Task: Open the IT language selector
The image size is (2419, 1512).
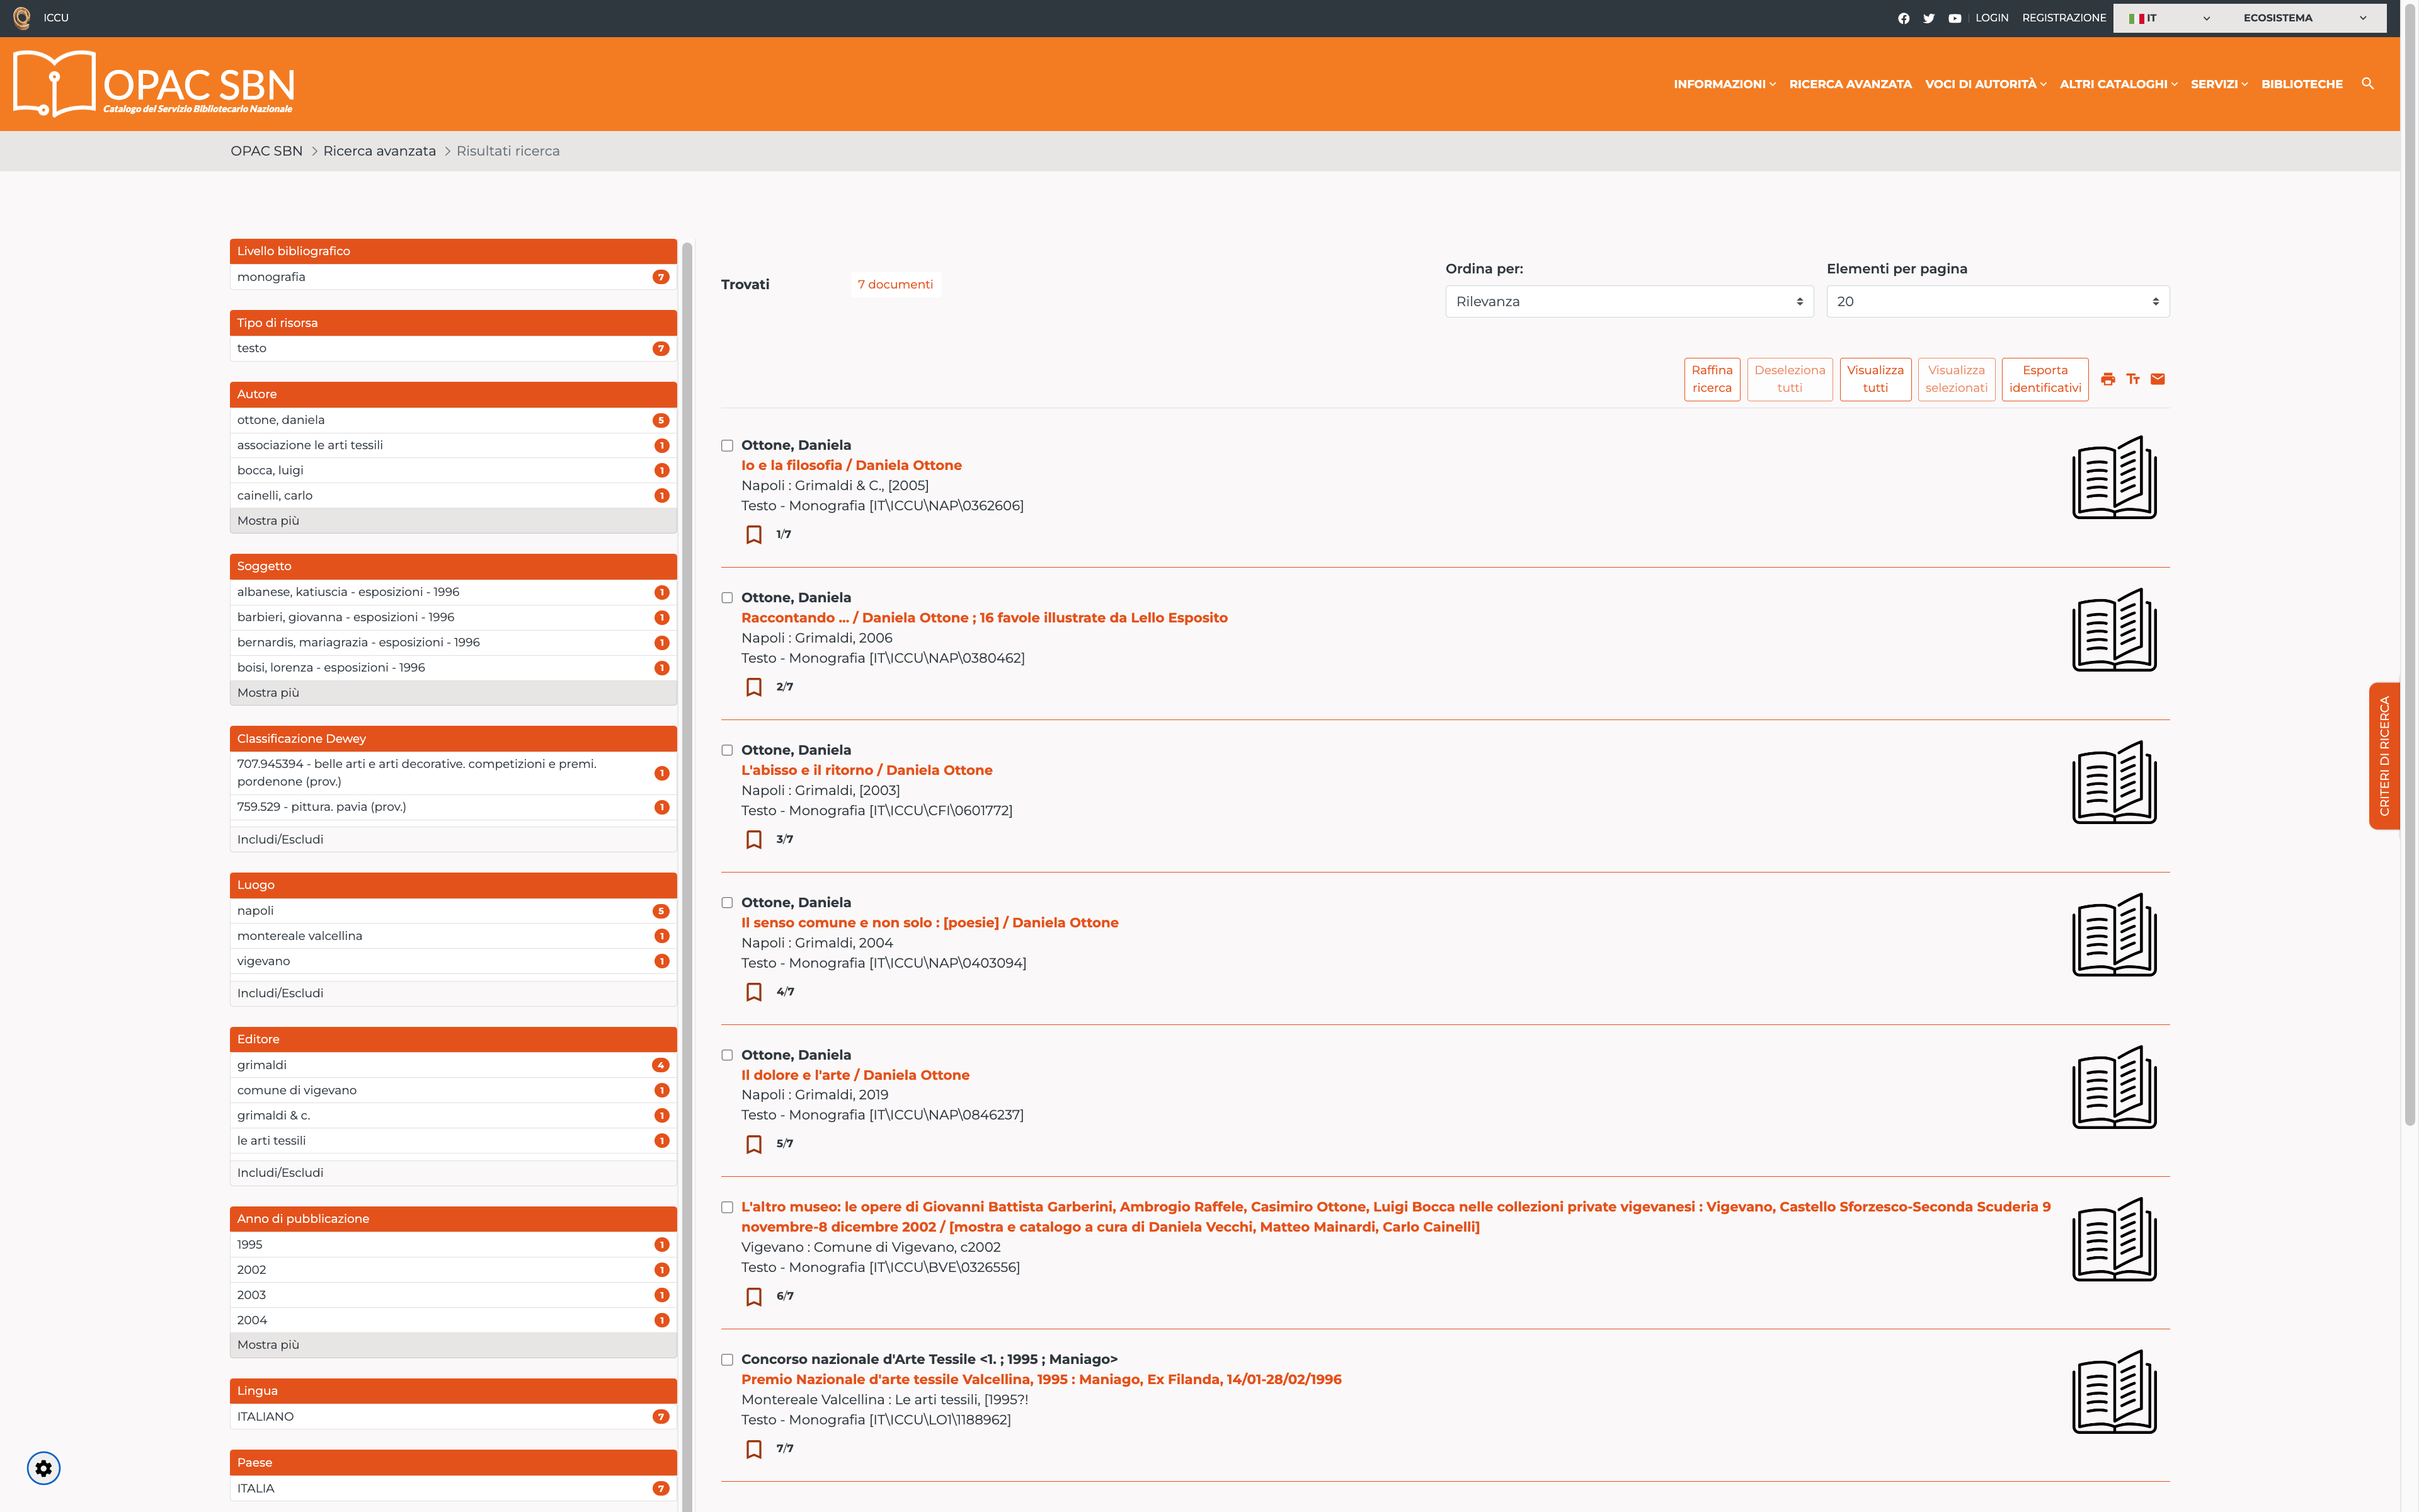Action: (2169, 18)
